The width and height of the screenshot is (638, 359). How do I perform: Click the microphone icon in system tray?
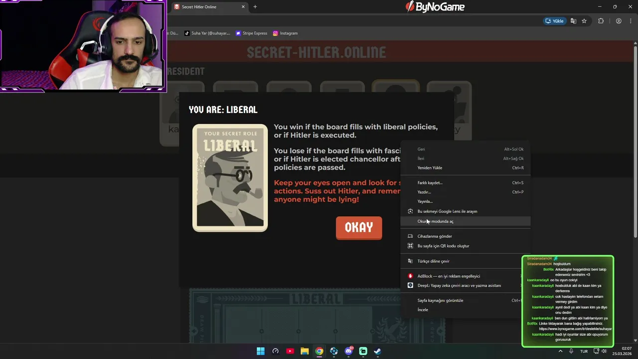(571, 351)
